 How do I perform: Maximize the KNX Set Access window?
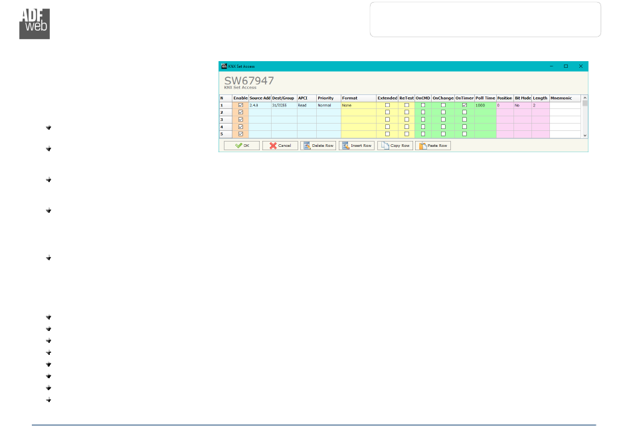[x=566, y=66]
